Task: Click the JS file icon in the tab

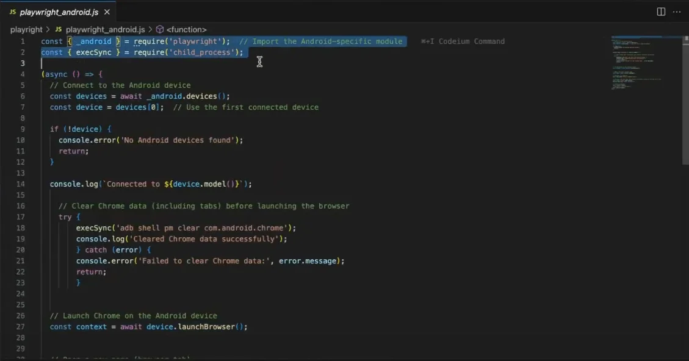Action: pos(12,12)
